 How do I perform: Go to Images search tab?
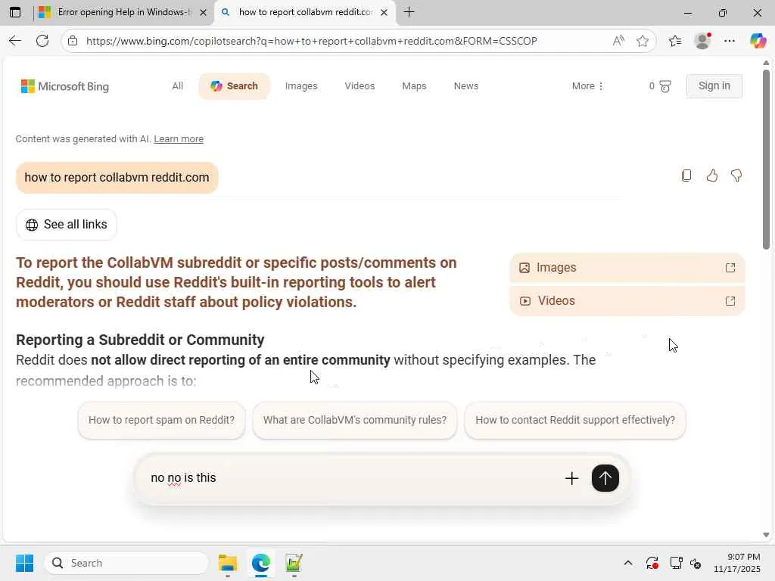tap(301, 86)
